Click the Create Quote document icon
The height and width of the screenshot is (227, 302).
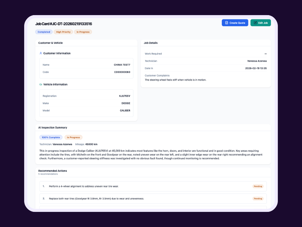pos(226,23)
